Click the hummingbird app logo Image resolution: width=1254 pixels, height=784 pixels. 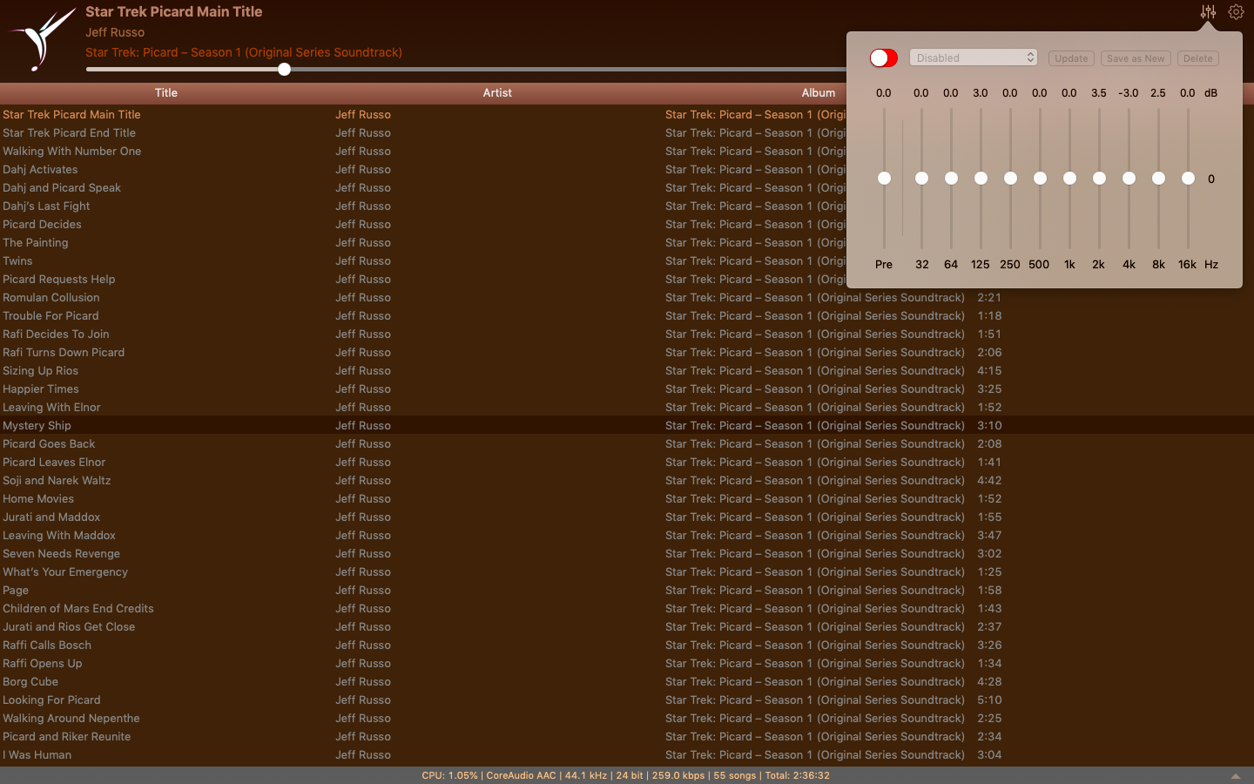40,39
